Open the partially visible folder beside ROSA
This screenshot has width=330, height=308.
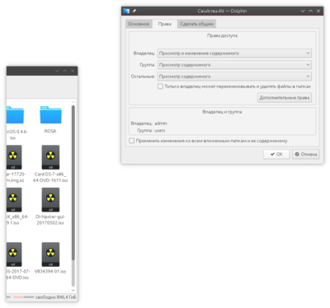point(15,114)
